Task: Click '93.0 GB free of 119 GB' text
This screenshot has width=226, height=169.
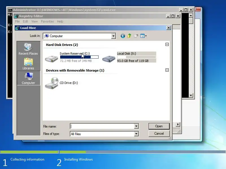Action: (x=133, y=61)
